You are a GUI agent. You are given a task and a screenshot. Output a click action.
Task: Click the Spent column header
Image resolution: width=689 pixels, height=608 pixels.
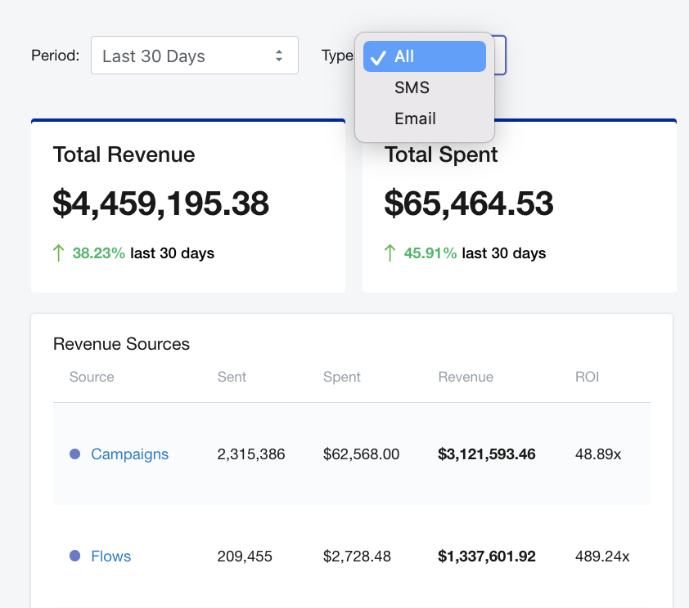[342, 378]
